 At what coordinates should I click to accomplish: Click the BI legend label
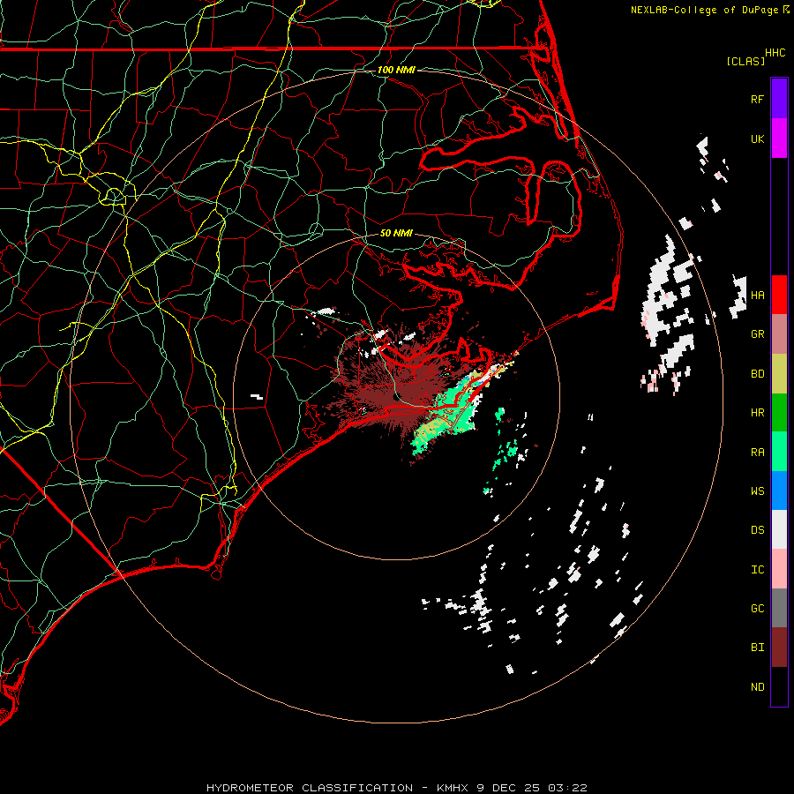tap(757, 648)
